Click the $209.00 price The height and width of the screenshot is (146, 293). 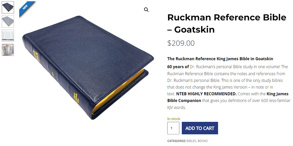pyautogui.click(x=181, y=43)
